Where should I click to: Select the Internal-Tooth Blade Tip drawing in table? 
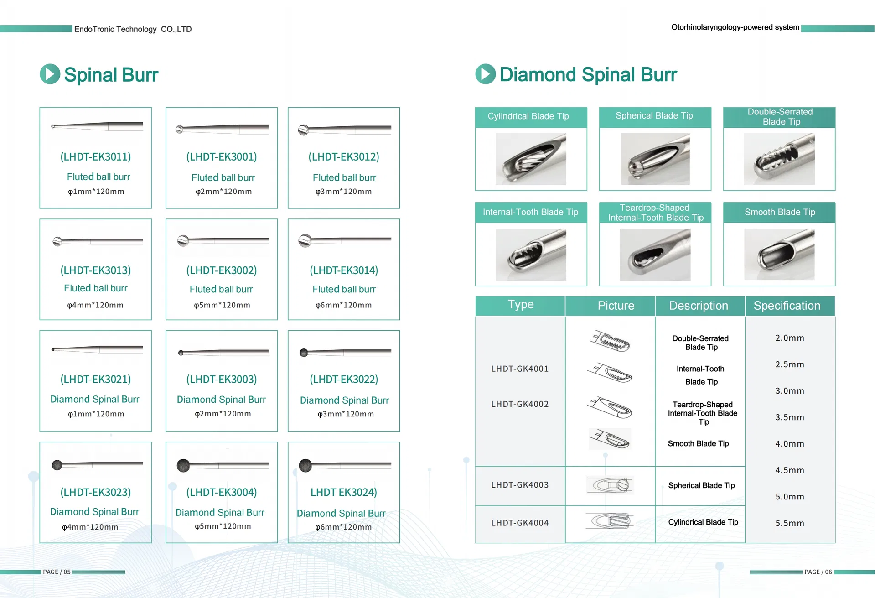click(x=610, y=373)
